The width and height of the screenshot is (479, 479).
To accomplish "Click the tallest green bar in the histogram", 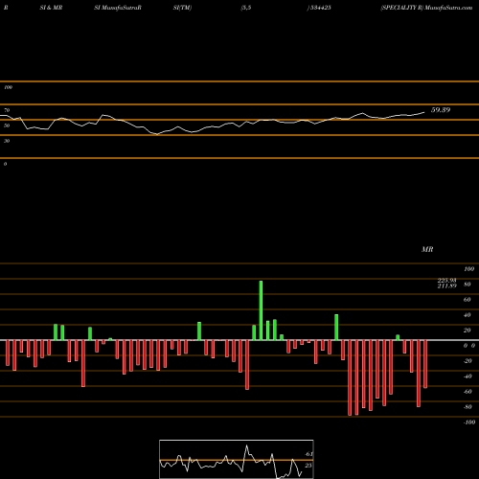I will point(261,310).
